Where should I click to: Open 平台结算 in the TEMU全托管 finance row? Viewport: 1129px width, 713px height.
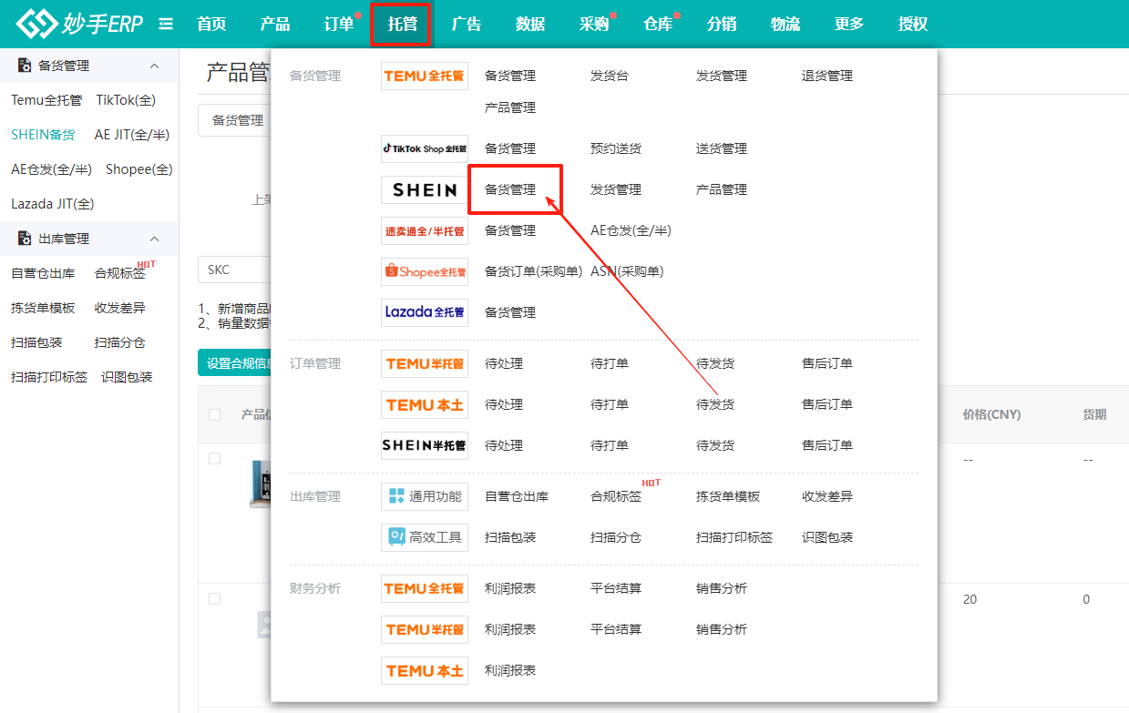coord(616,588)
